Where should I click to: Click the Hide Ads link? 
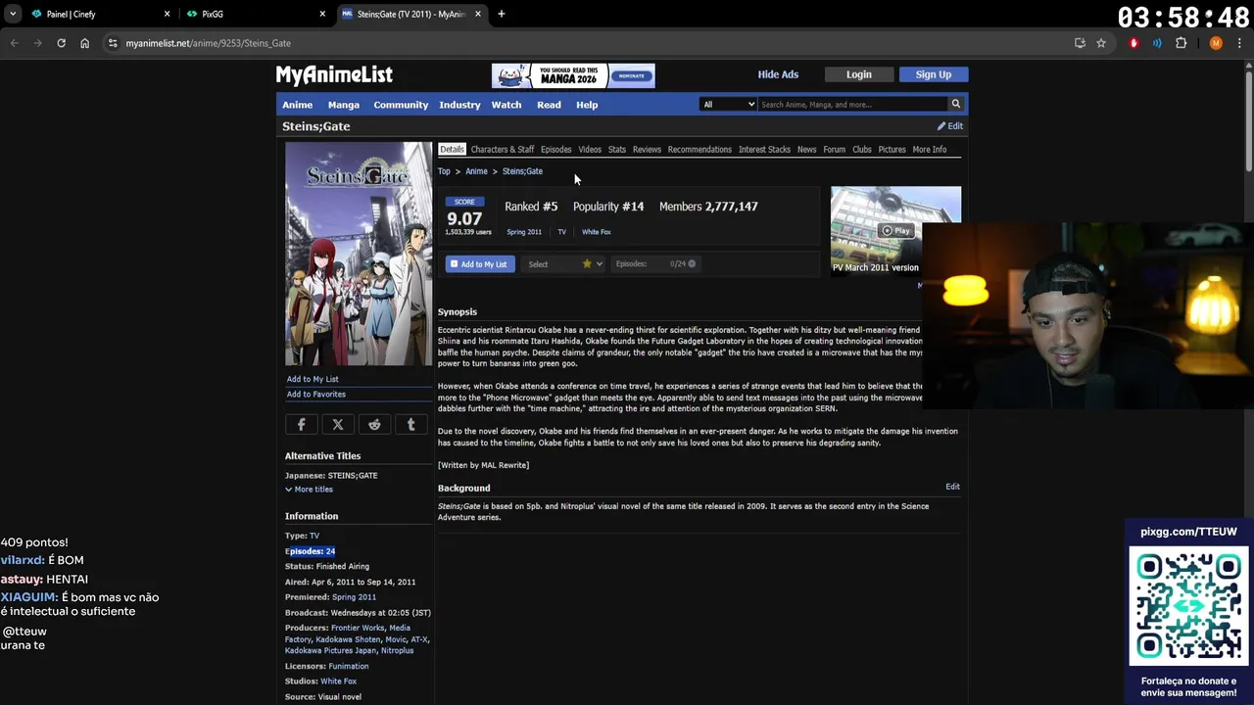[778, 74]
